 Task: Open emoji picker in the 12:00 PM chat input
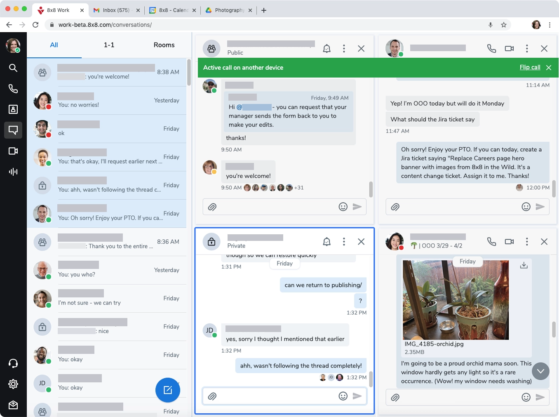(x=526, y=207)
